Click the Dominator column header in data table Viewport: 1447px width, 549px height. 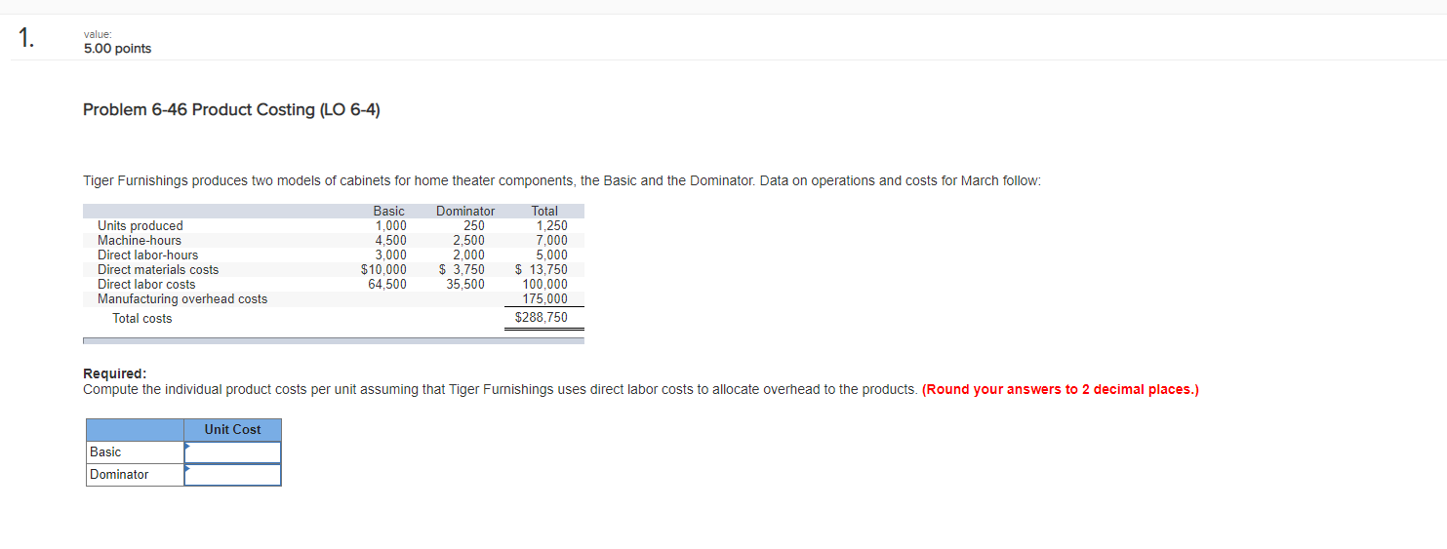click(x=465, y=212)
